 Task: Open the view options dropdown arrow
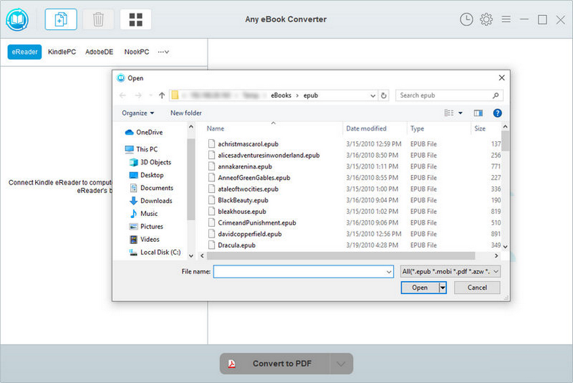461,113
